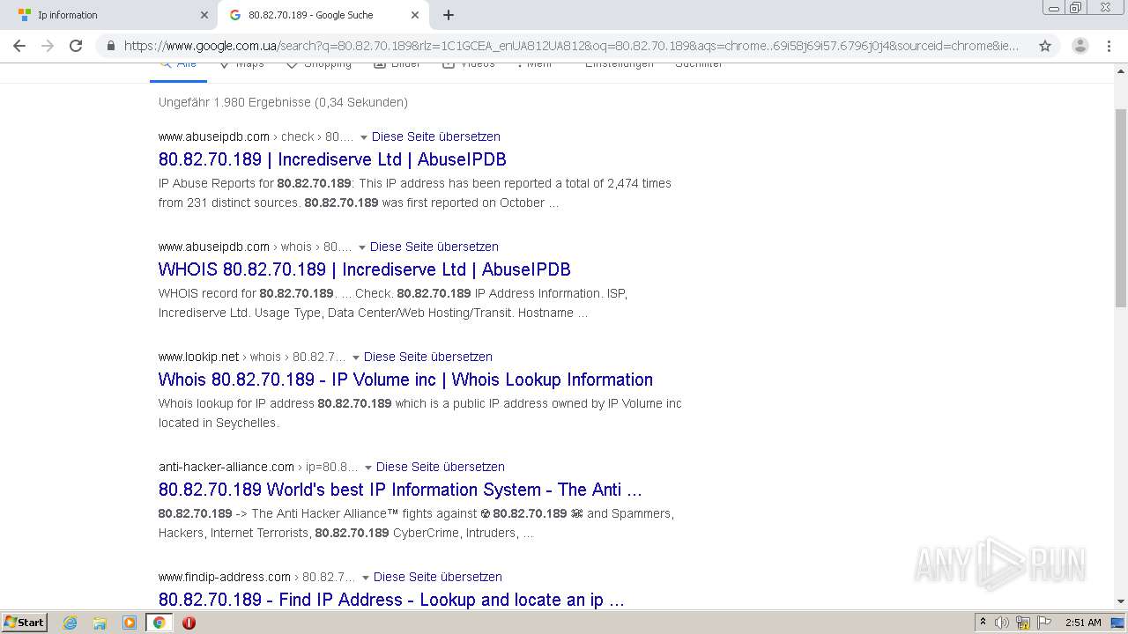The width and height of the screenshot is (1128, 634).
Task: Open the Chrome profile avatar menu
Action: (1080, 46)
